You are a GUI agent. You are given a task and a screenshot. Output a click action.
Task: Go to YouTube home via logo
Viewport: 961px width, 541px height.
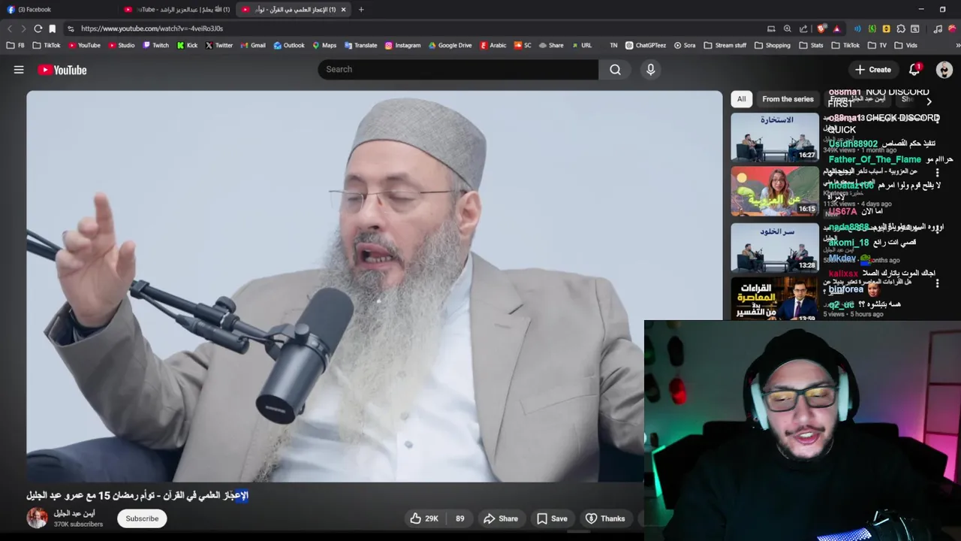[x=62, y=70]
